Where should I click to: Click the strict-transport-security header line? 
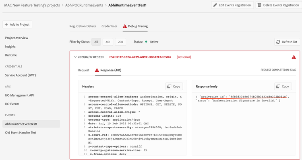[x=135, y=129]
